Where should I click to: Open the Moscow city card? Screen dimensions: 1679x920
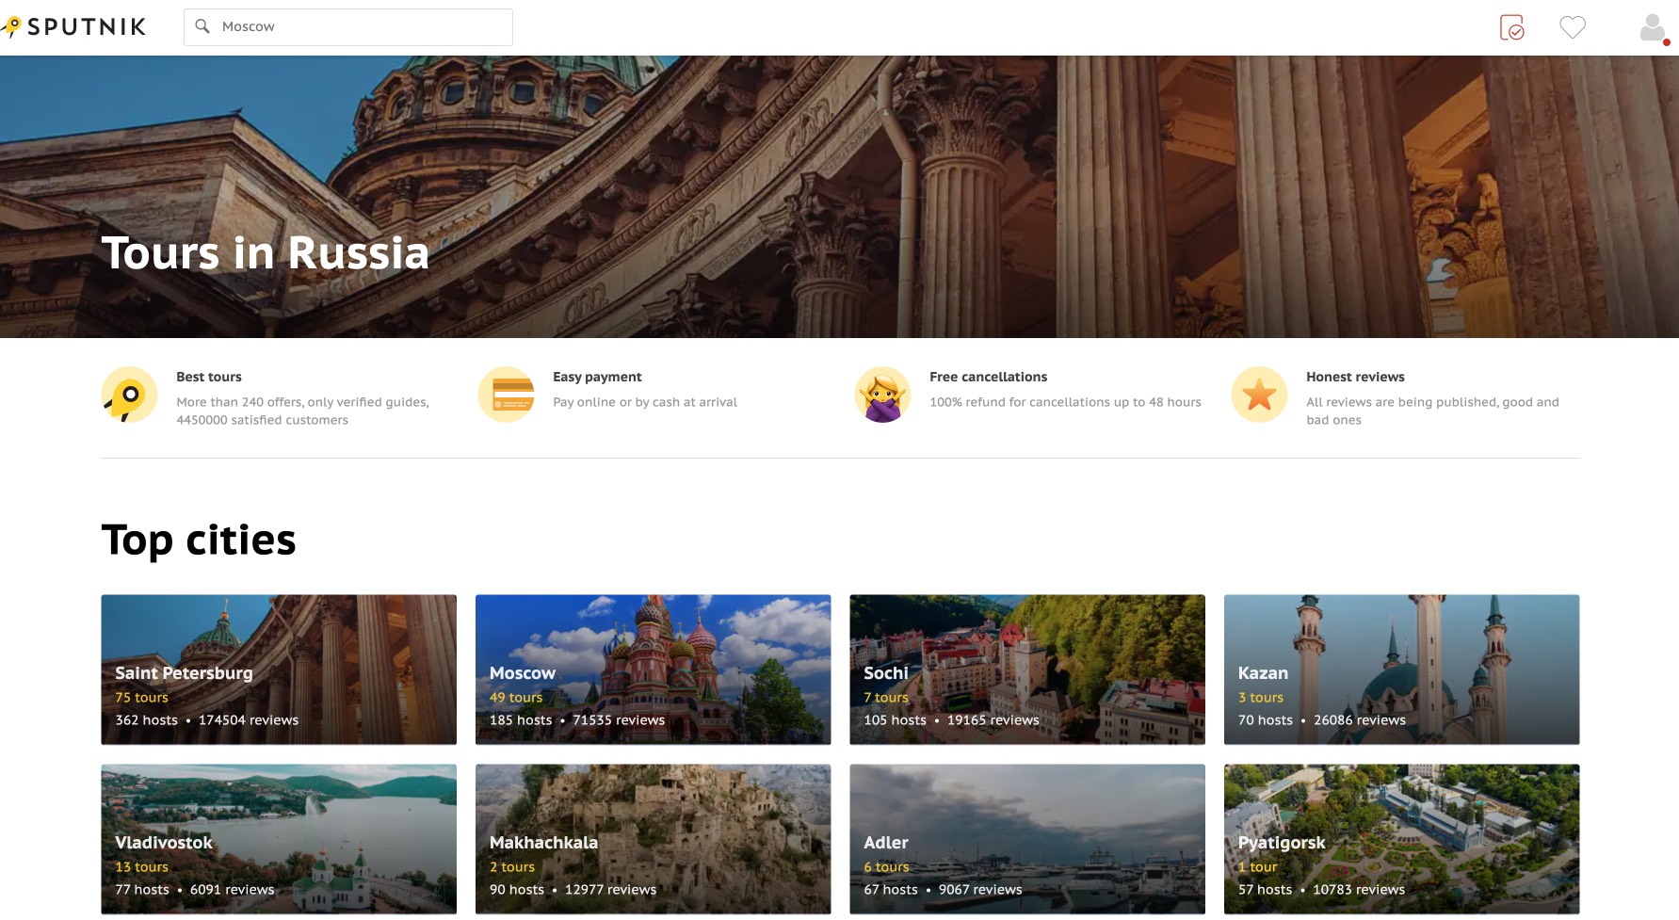[x=653, y=669]
